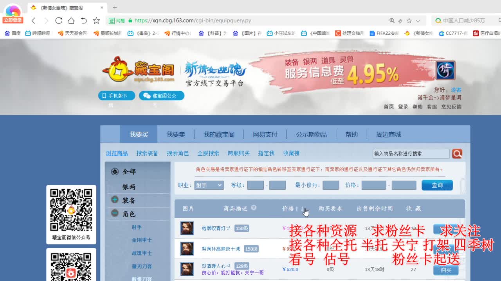Open the 帮助 link in header
This screenshot has height=281, width=501.
[417, 107]
